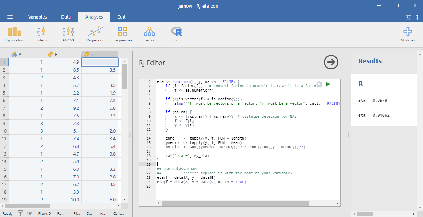Click comment line '## use data$varname'

177,169
